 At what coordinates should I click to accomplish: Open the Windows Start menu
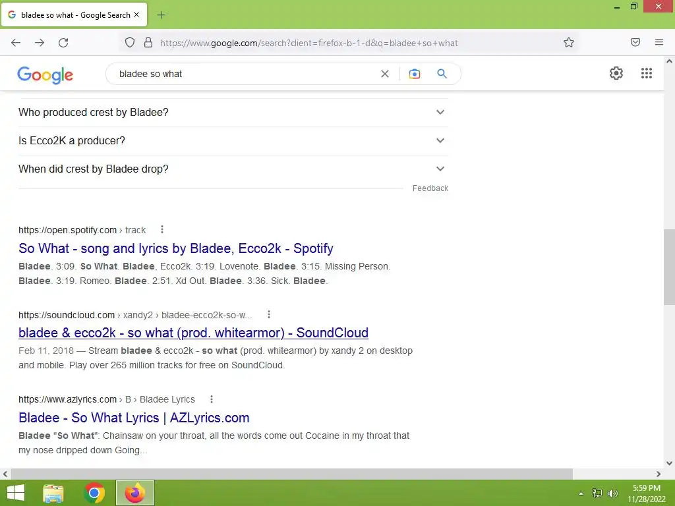pyautogui.click(x=16, y=493)
